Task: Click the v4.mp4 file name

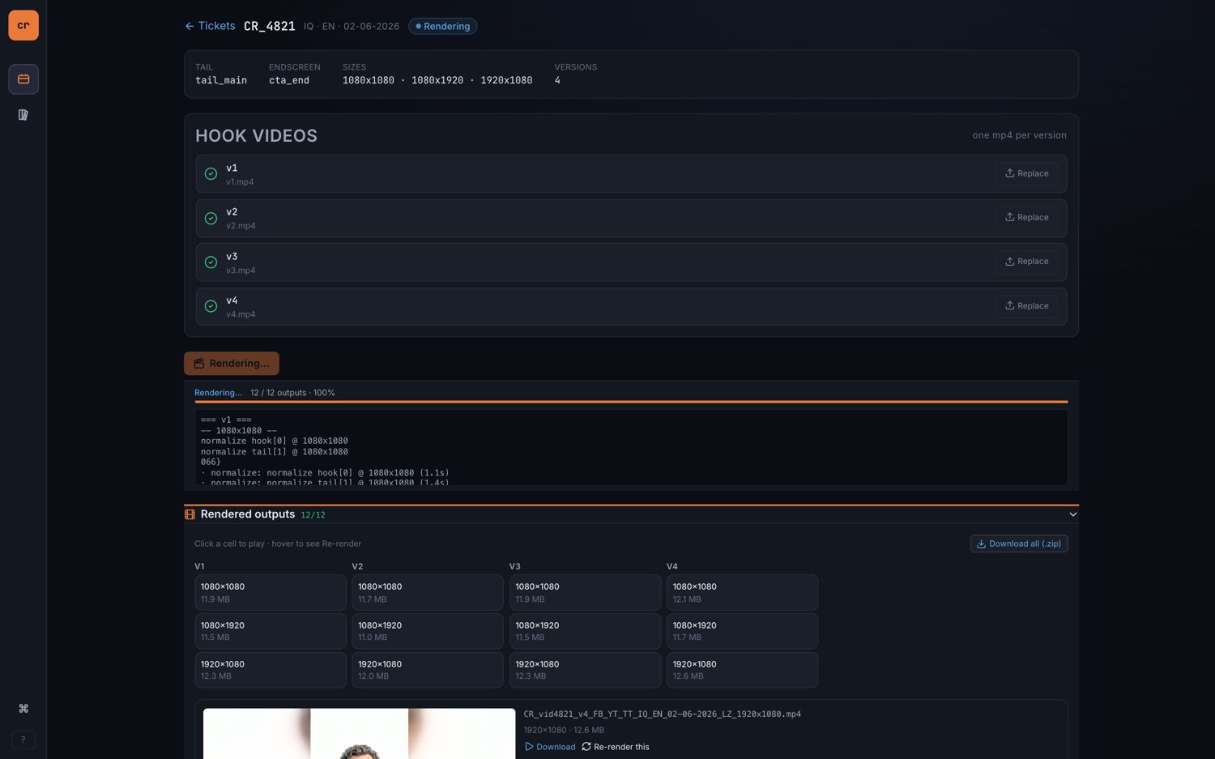Action: (x=241, y=314)
